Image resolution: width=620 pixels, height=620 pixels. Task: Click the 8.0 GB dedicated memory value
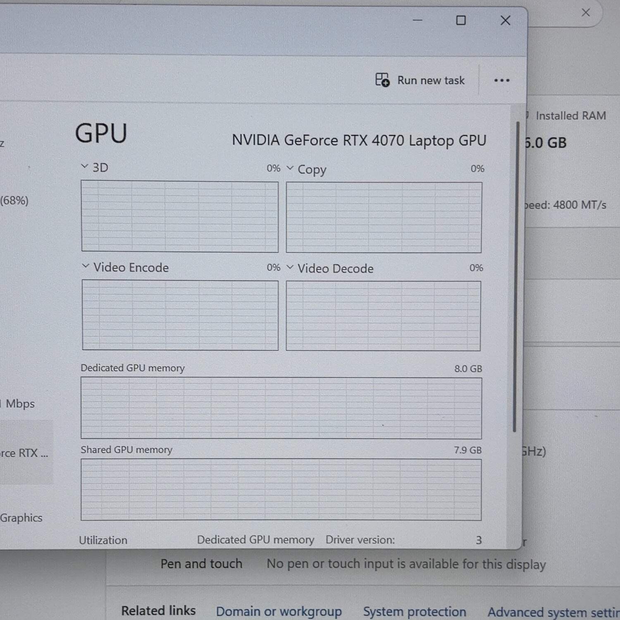[x=468, y=369]
